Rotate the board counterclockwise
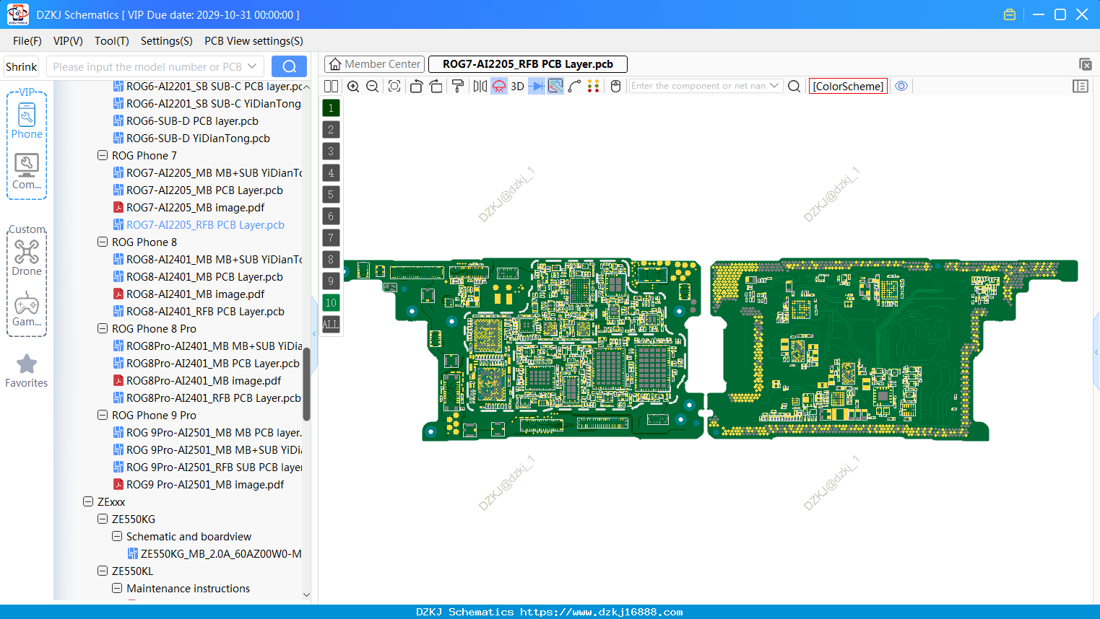 click(x=416, y=86)
